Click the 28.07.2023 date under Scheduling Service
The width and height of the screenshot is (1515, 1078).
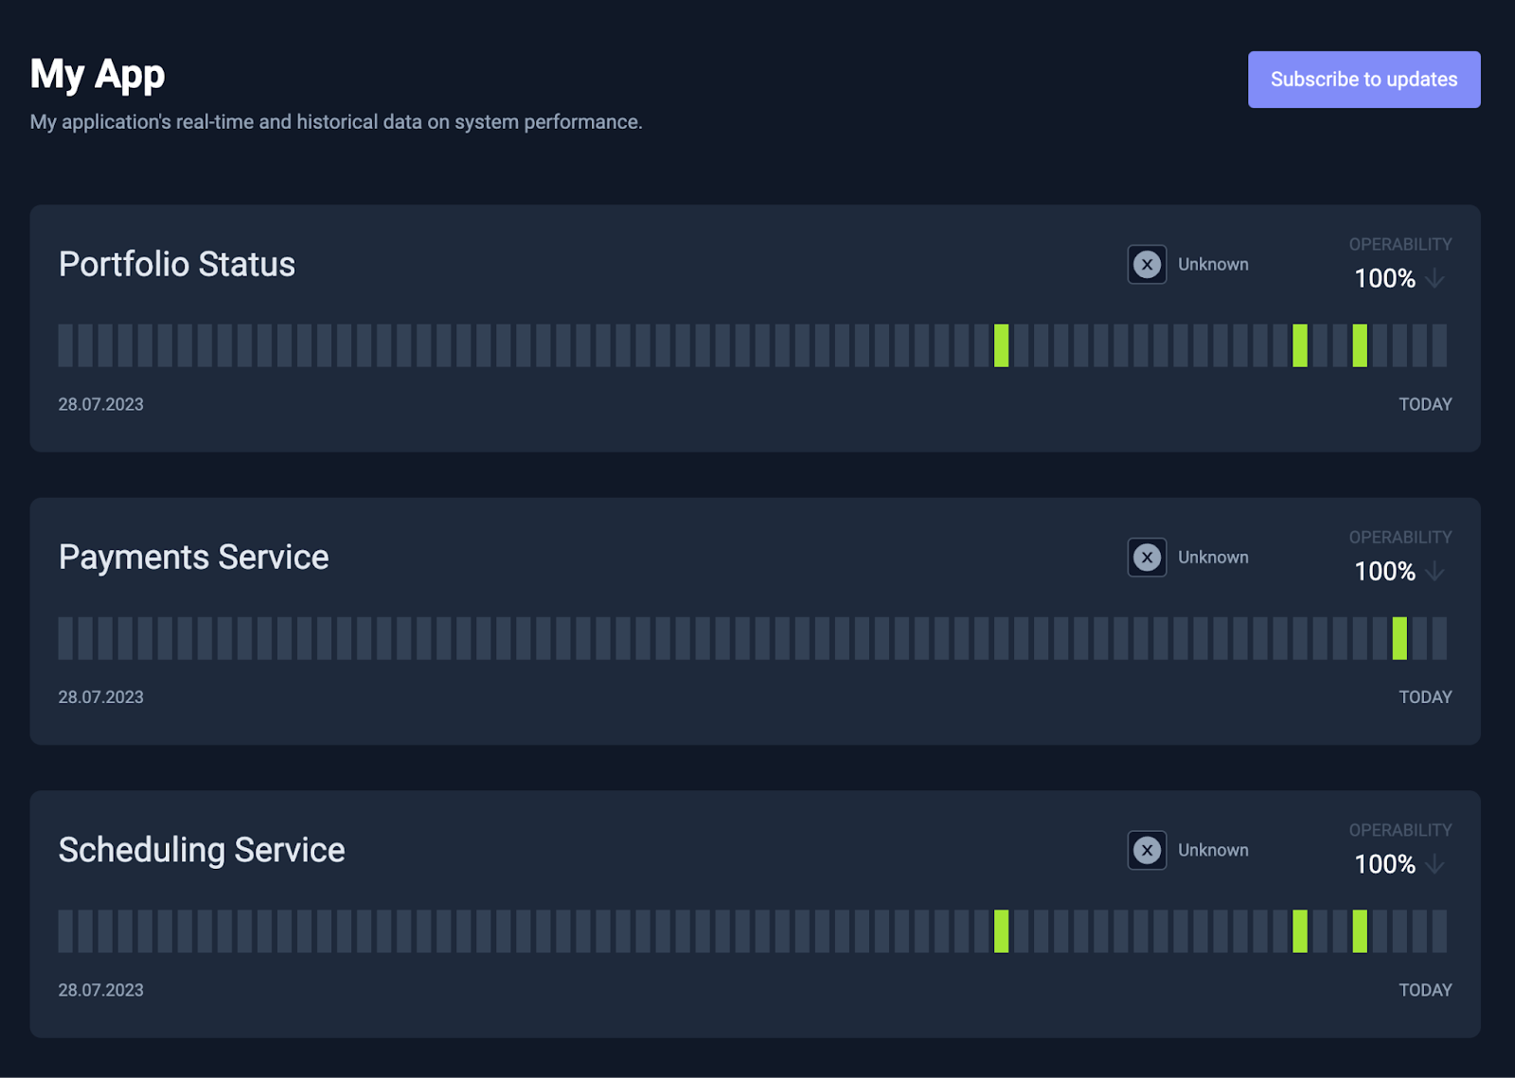click(101, 990)
